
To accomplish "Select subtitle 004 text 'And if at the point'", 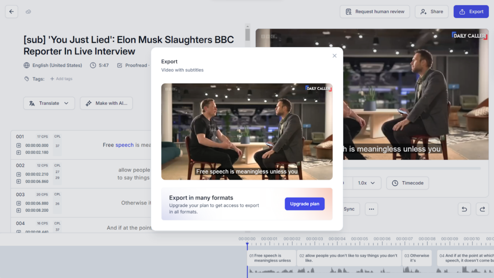I will (129, 228).
